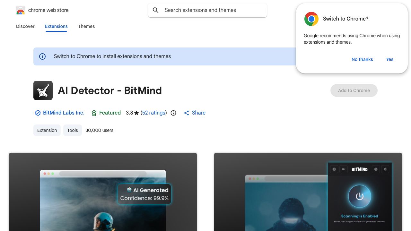Click the Featured award ribbon icon

[94, 113]
